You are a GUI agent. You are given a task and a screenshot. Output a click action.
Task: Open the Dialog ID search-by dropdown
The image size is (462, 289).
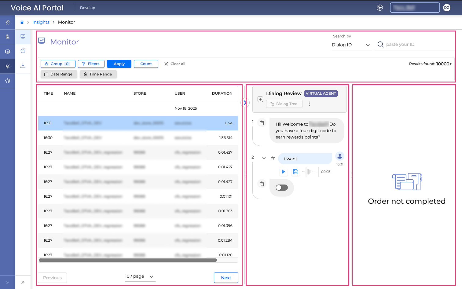tap(351, 45)
